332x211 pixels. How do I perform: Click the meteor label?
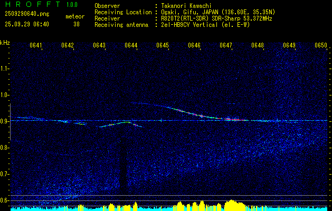[x=75, y=16]
